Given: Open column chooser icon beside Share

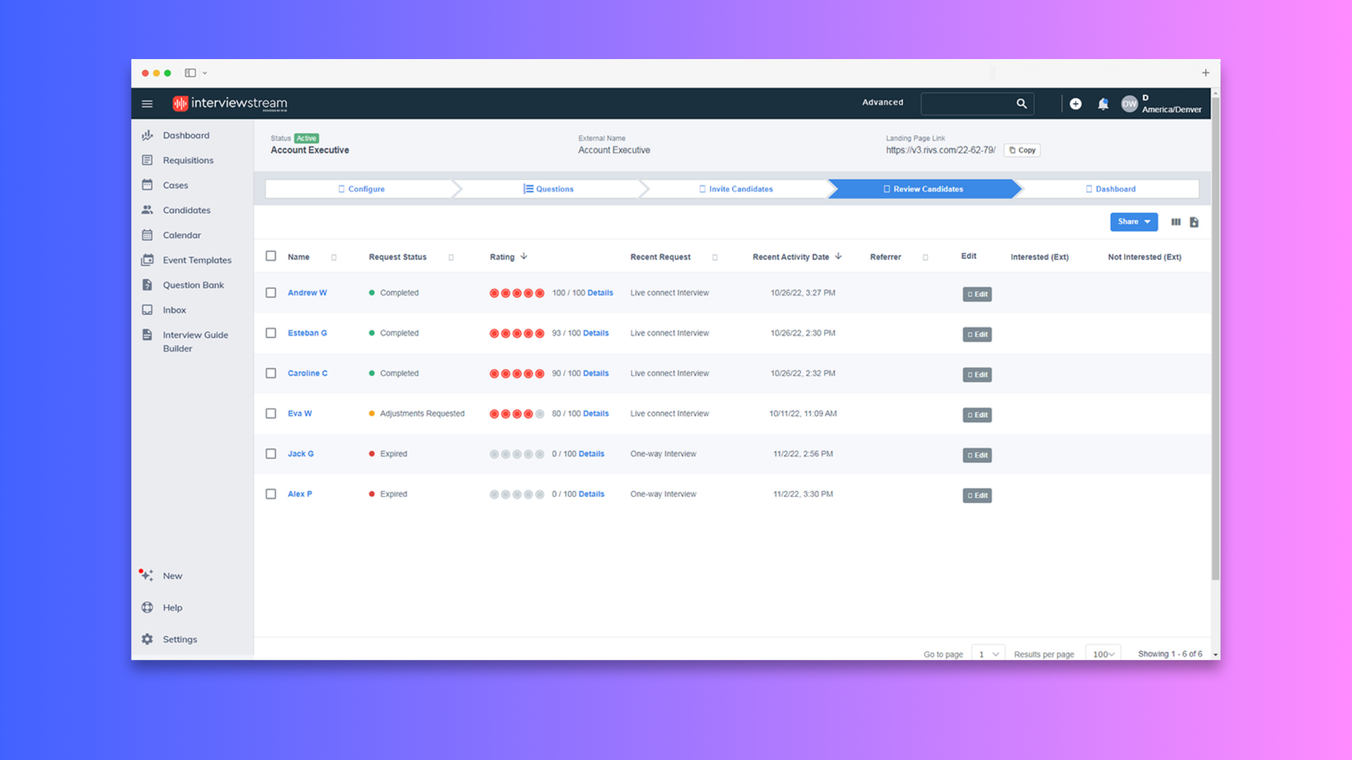Looking at the screenshot, I should pos(1176,222).
